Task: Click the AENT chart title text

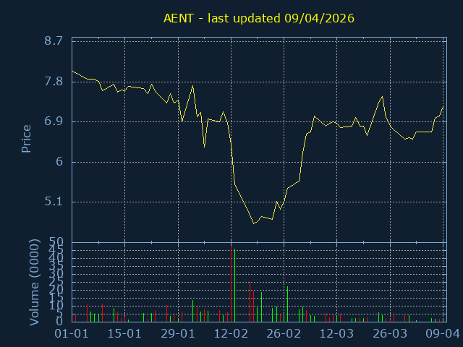Action: [259, 18]
